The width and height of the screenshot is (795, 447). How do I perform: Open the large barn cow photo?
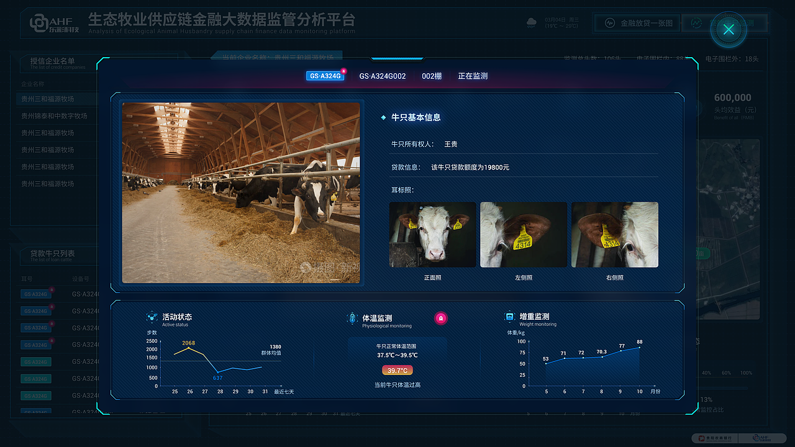point(241,192)
